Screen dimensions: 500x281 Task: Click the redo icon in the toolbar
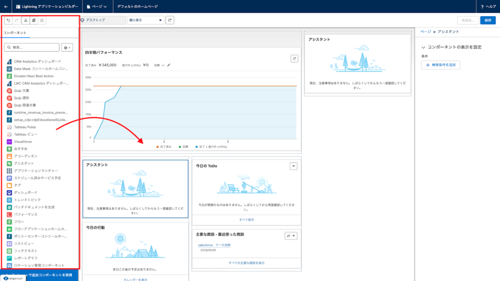(17, 20)
